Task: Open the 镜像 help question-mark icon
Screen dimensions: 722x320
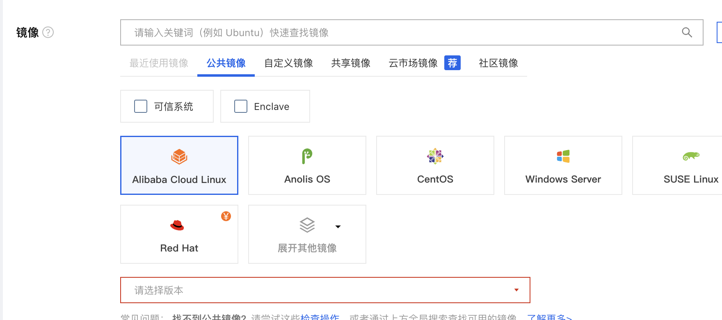Action: (48, 32)
